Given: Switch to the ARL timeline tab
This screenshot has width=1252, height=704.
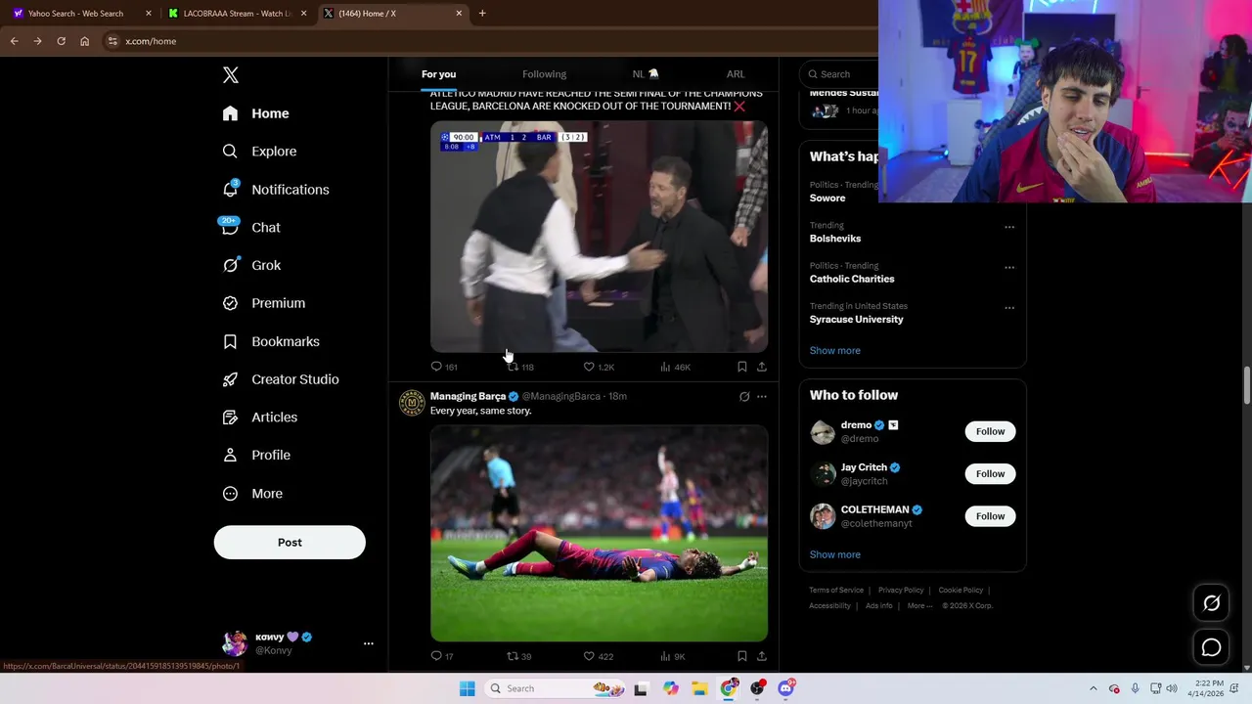Looking at the screenshot, I should click(x=736, y=74).
